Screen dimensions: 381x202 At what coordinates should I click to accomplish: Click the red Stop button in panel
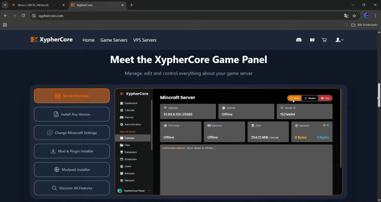click(325, 98)
